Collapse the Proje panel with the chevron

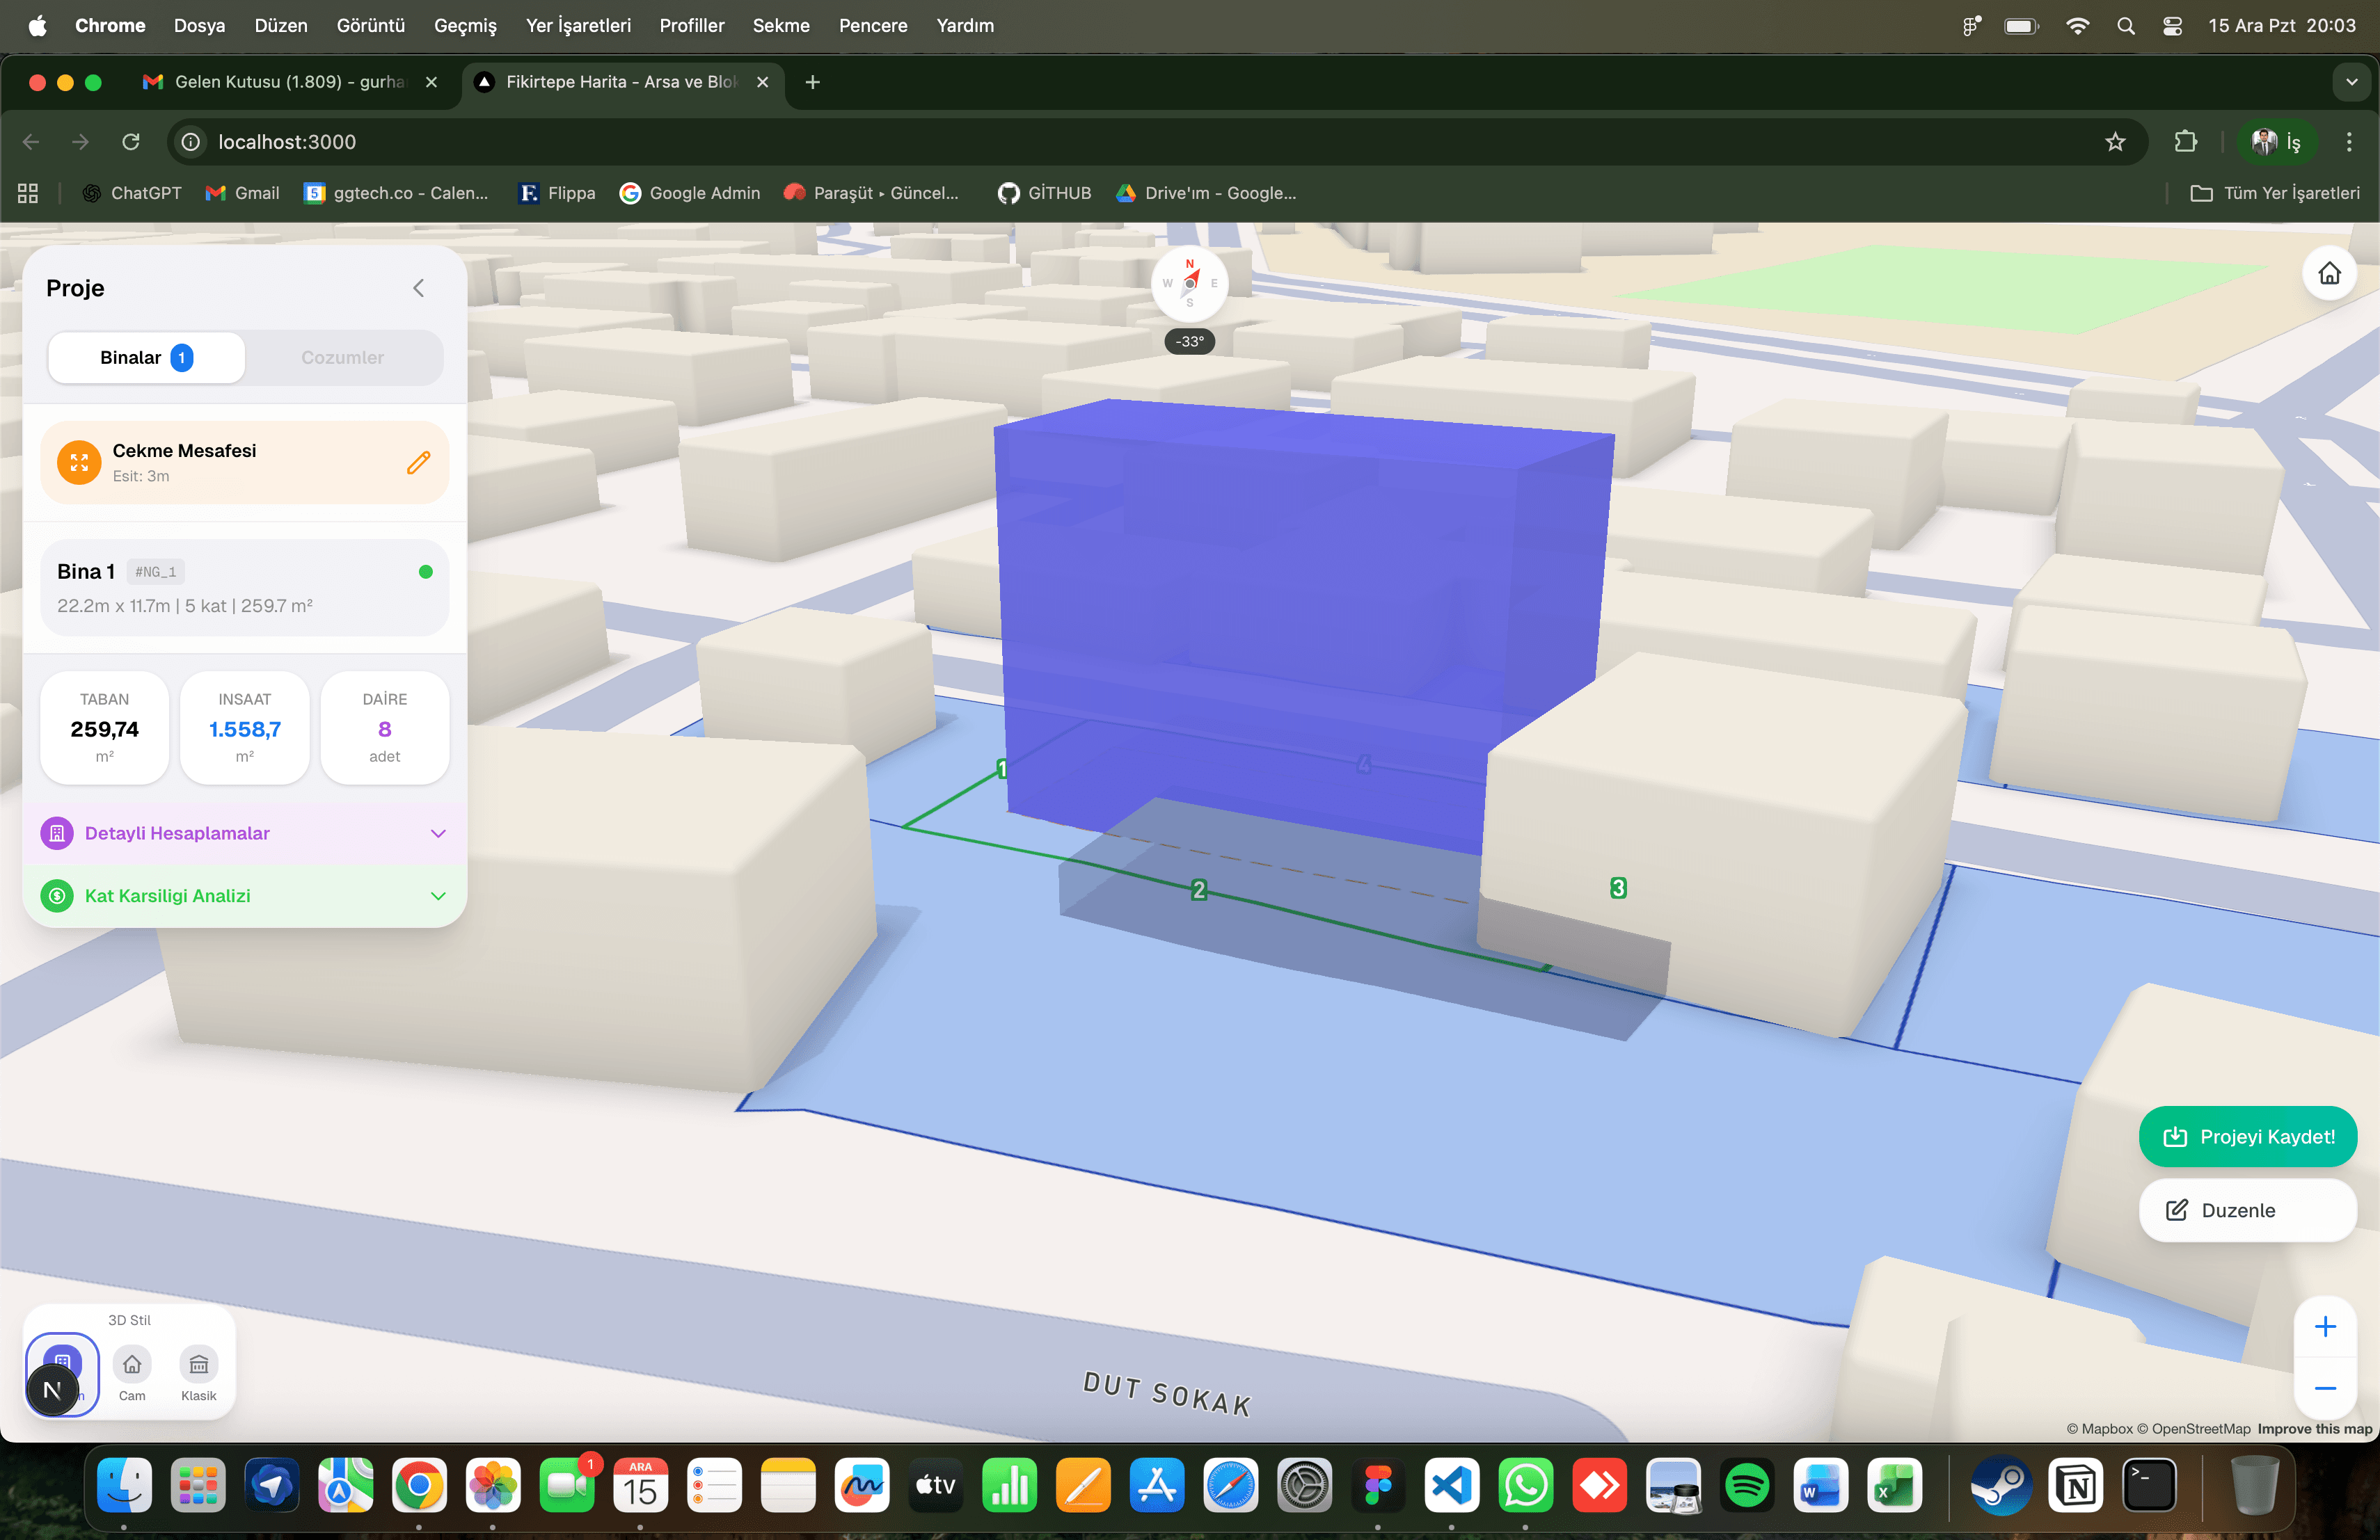[419, 288]
